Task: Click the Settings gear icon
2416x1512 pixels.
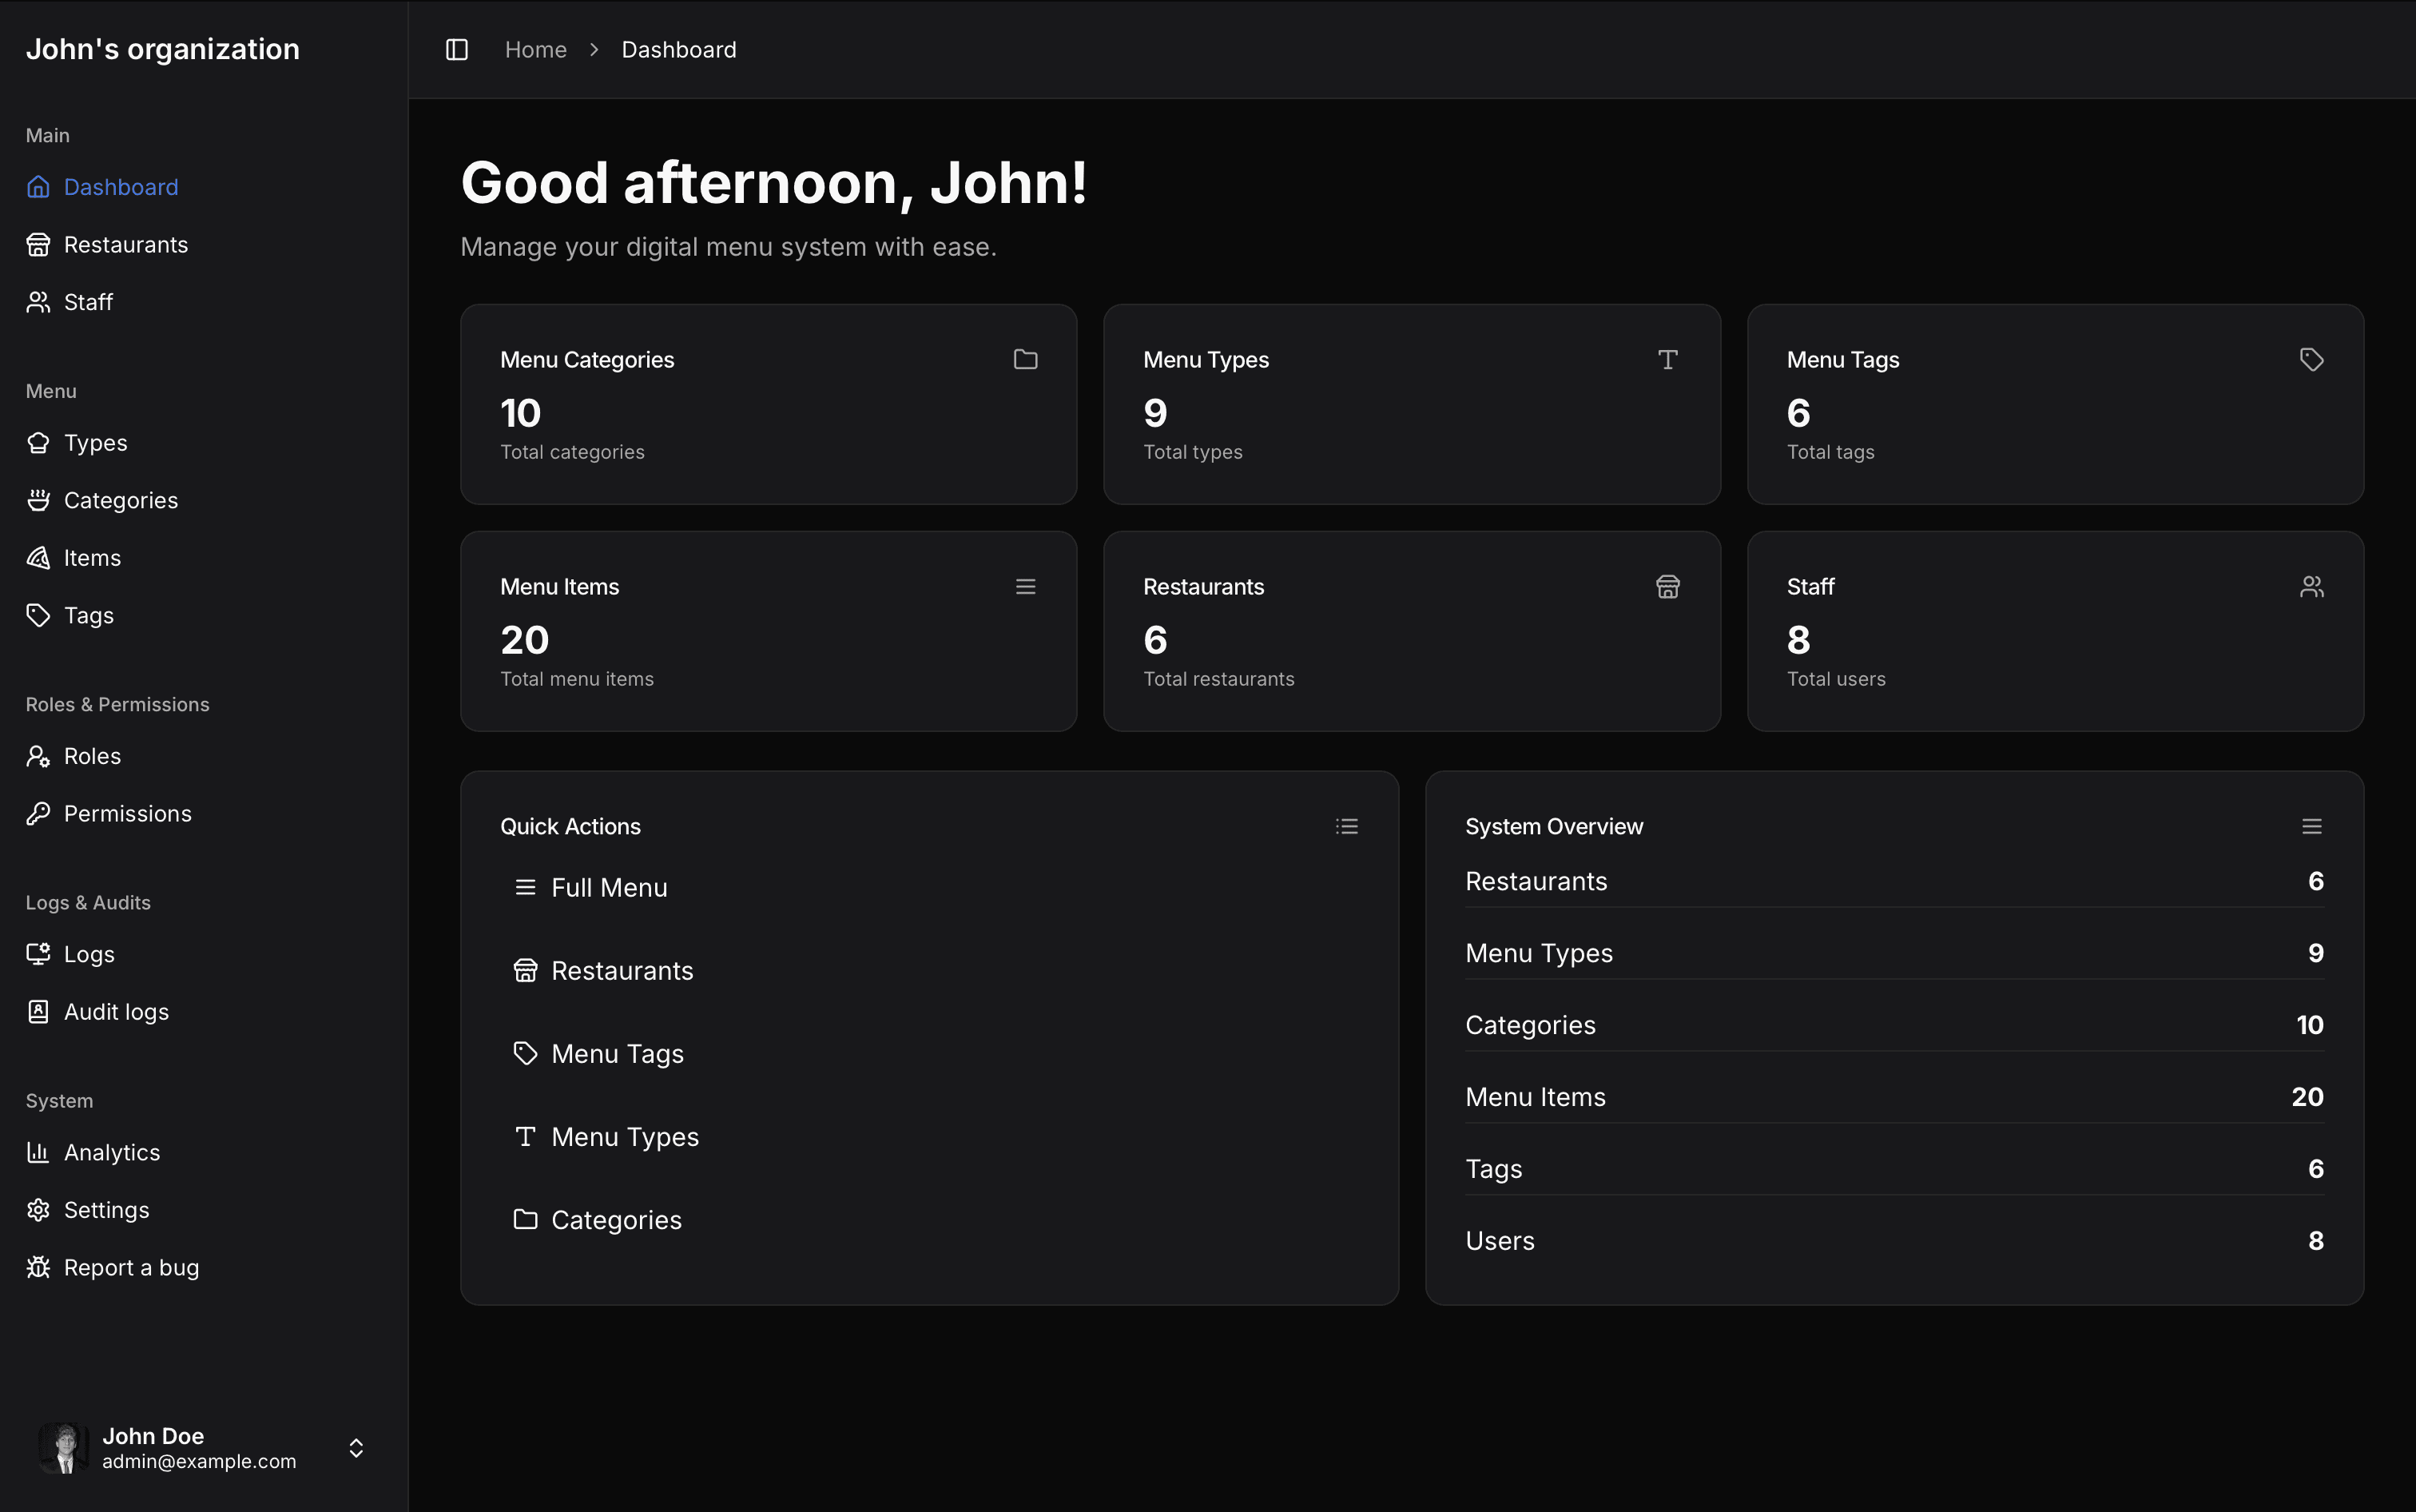Action: pyautogui.click(x=38, y=1209)
